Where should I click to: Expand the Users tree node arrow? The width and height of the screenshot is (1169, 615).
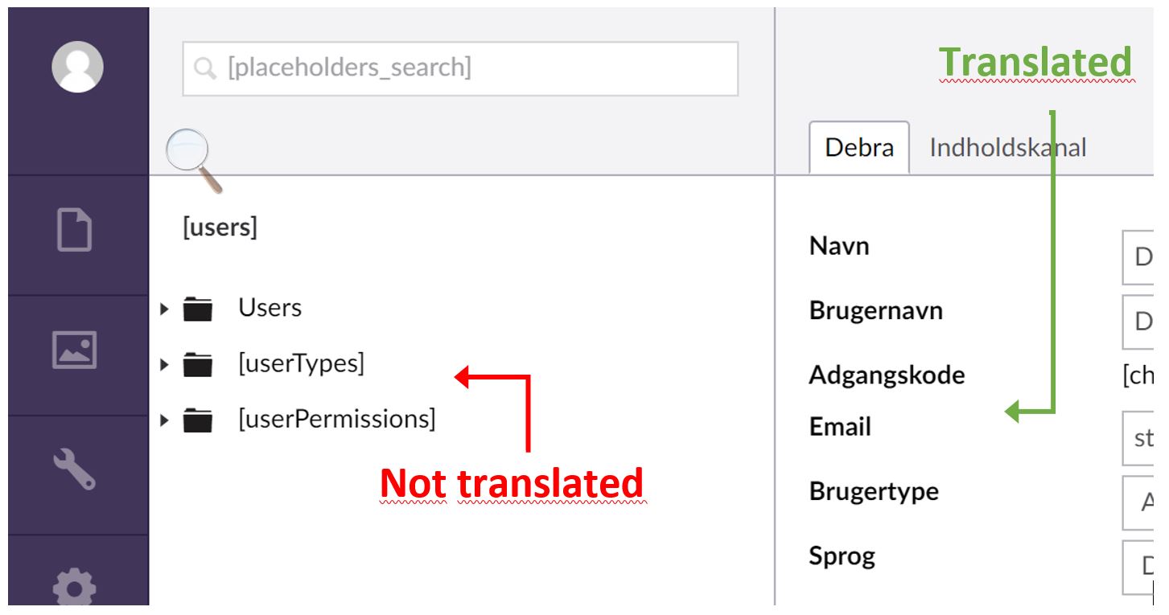tap(164, 309)
